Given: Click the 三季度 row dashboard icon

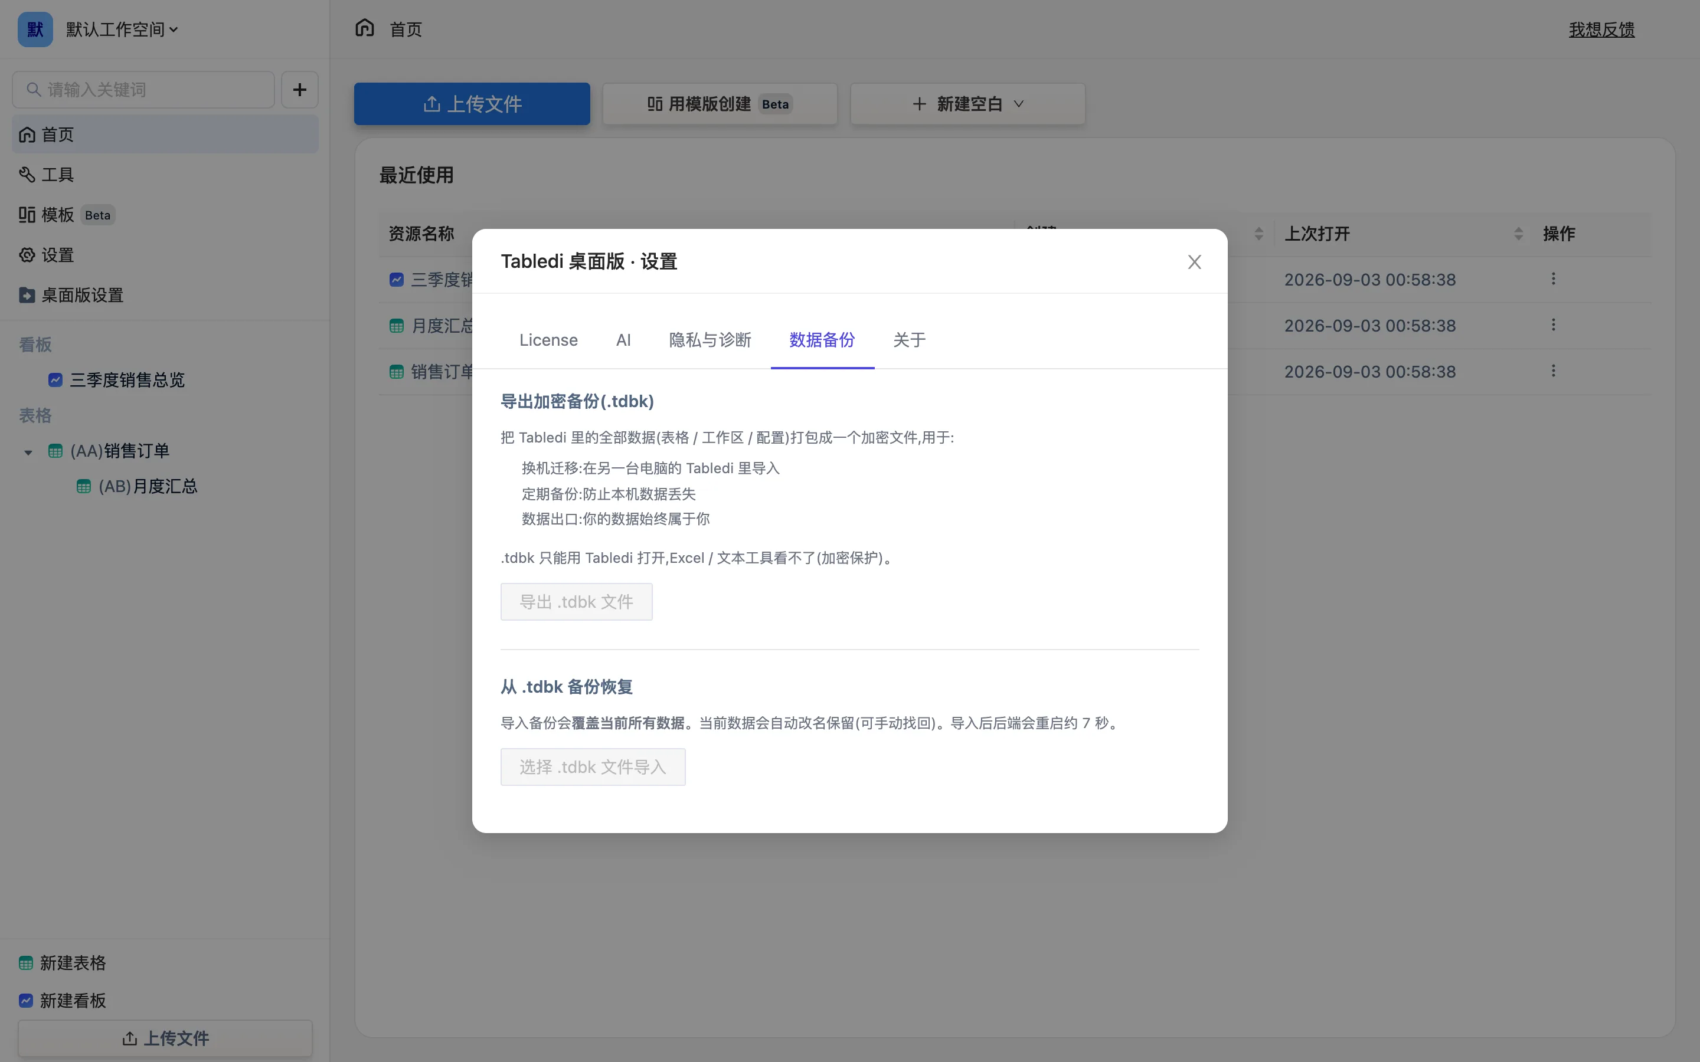Looking at the screenshot, I should coord(396,280).
